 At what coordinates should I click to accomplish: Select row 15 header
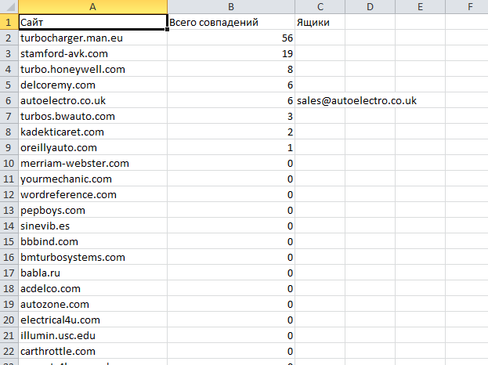point(9,241)
